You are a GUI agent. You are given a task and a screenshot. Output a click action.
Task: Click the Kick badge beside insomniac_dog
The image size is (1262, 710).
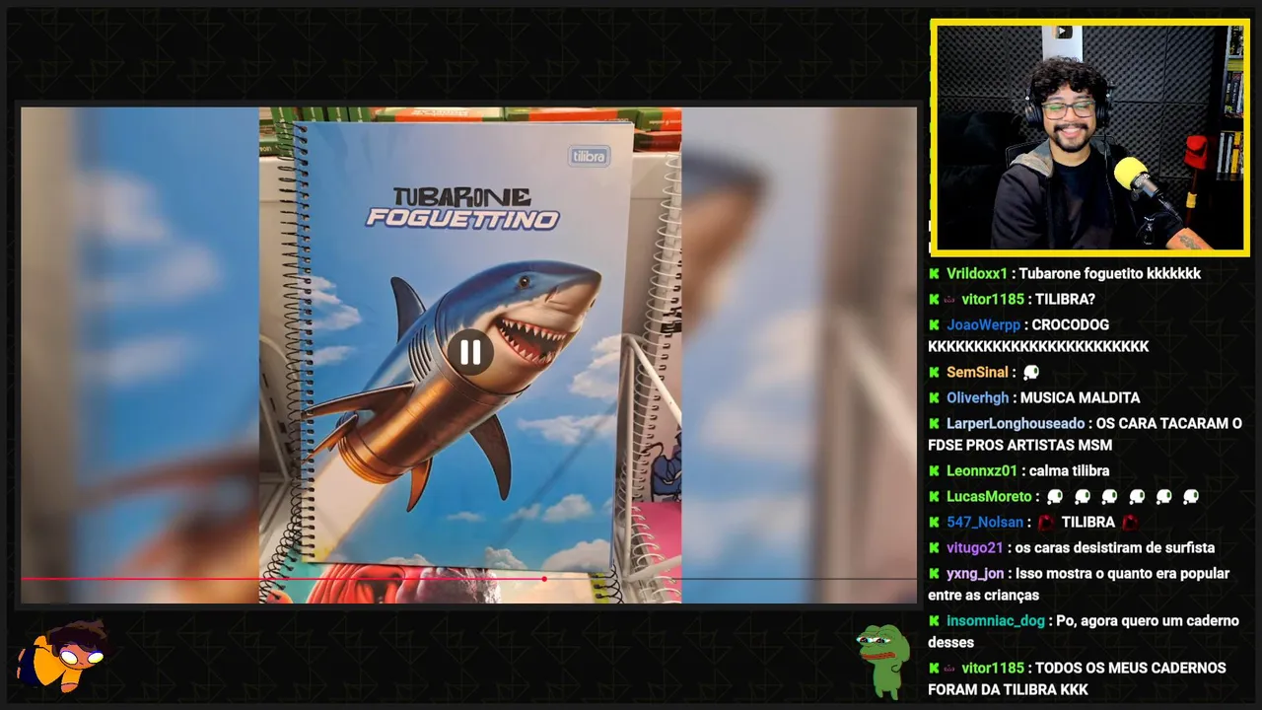pos(934,621)
